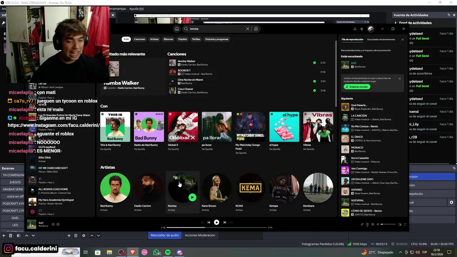
Task: Show hidden system tray icons
Action: tap(401, 252)
